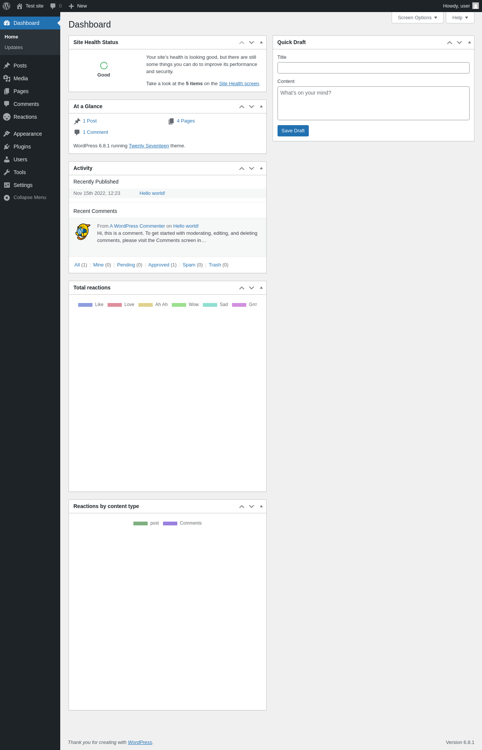
Task: Open Updates submenu item
Action: [30, 47]
